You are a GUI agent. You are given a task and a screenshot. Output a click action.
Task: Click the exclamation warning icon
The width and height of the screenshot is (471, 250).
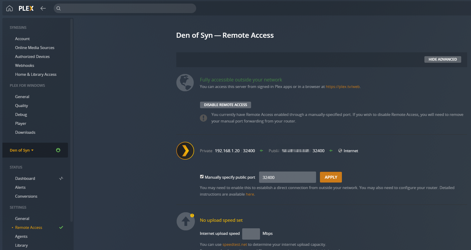pyautogui.click(x=203, y=118)
